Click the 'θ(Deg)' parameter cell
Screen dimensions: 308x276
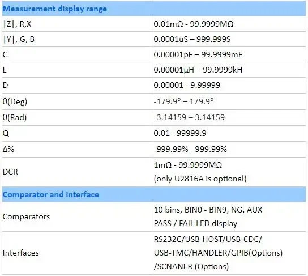[x=78, y=101]
